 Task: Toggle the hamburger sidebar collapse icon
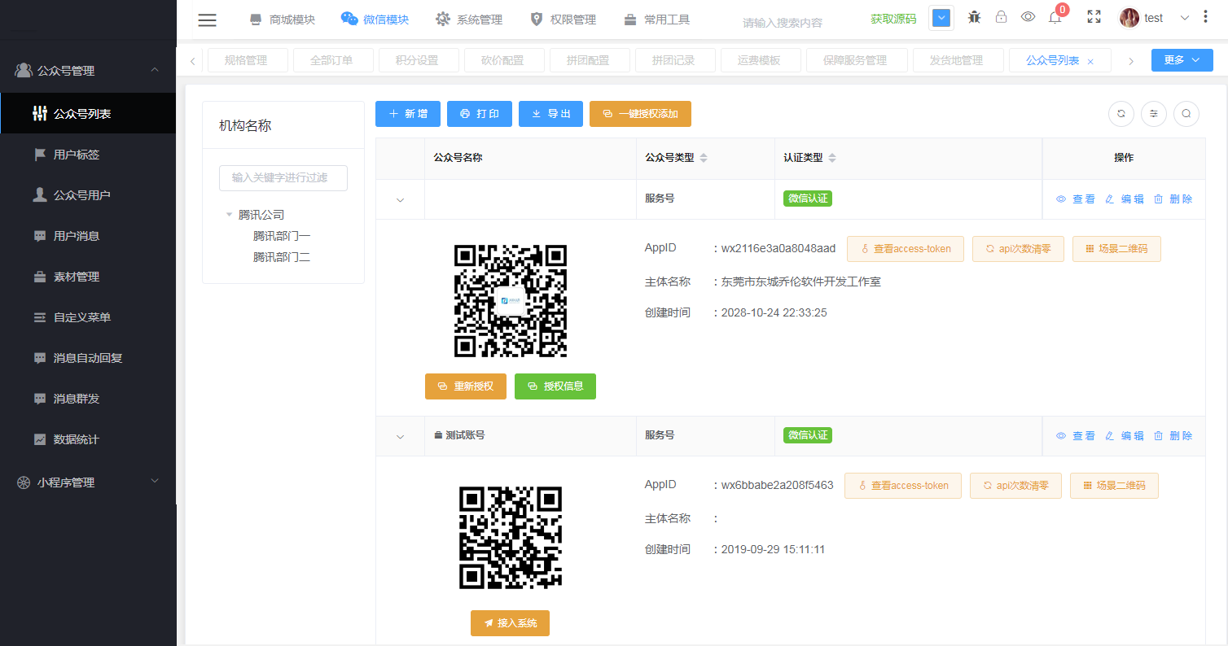coord(208,20)
